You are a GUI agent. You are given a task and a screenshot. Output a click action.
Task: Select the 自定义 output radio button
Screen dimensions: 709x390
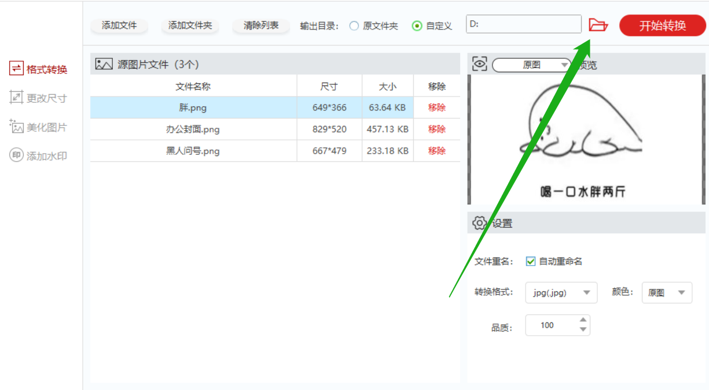(417, 26)
